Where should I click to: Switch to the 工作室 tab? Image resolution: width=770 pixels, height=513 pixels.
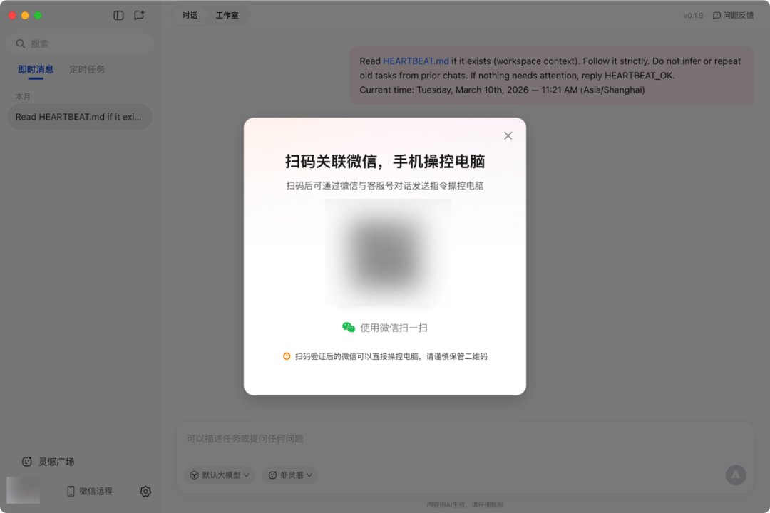click(227, 15)
